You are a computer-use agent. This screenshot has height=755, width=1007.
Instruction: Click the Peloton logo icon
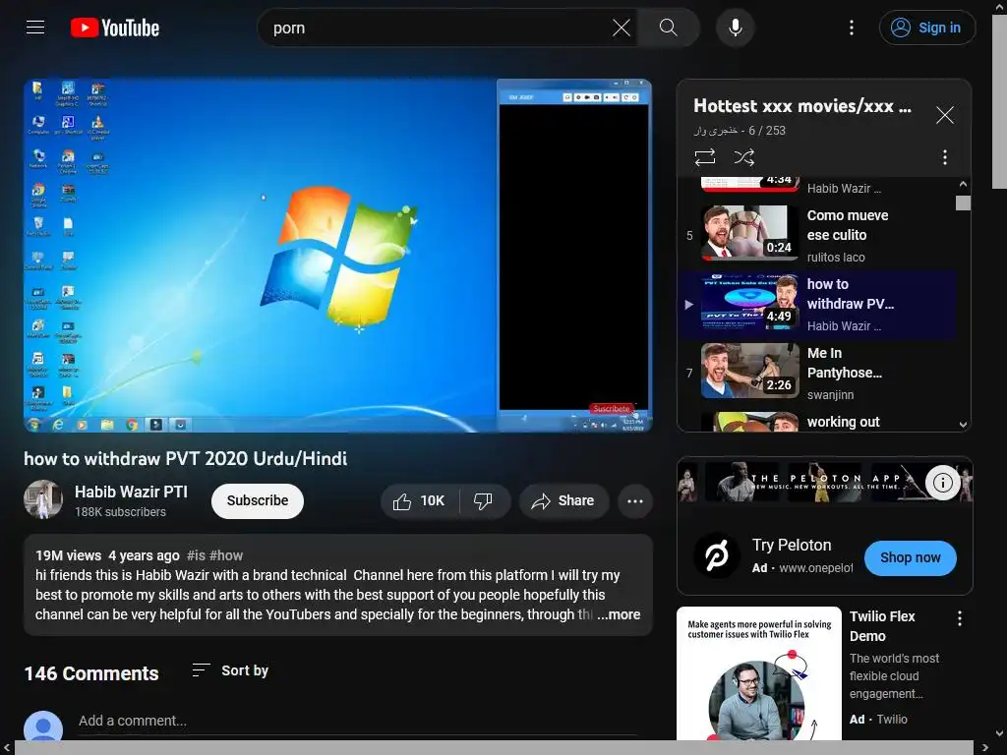717,555
